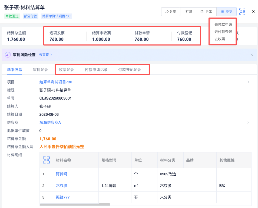
Task: Click the orange amount 1,760.00
Action: [x=48, y=139]
